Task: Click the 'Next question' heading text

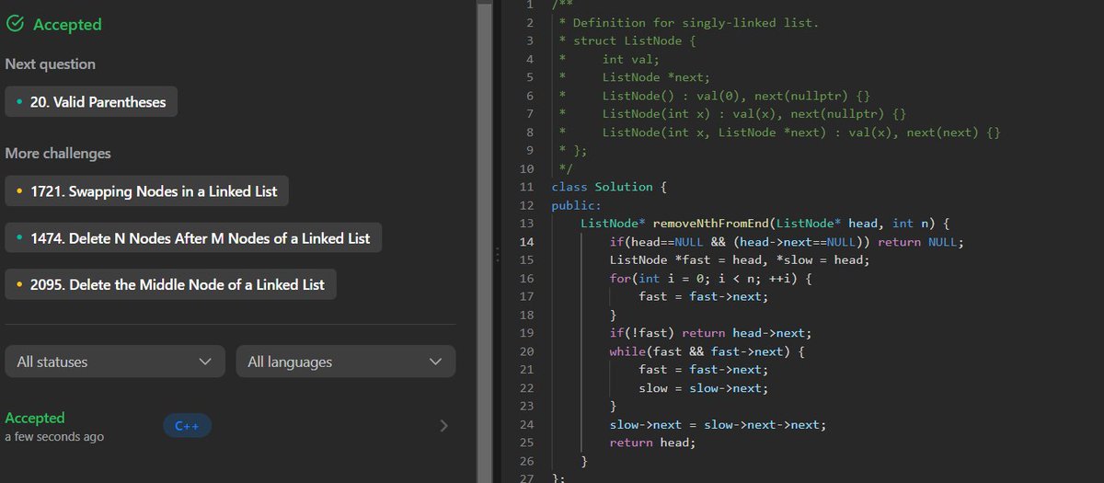Action: 50,64
